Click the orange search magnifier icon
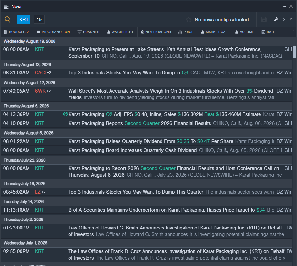 point(7,19)
